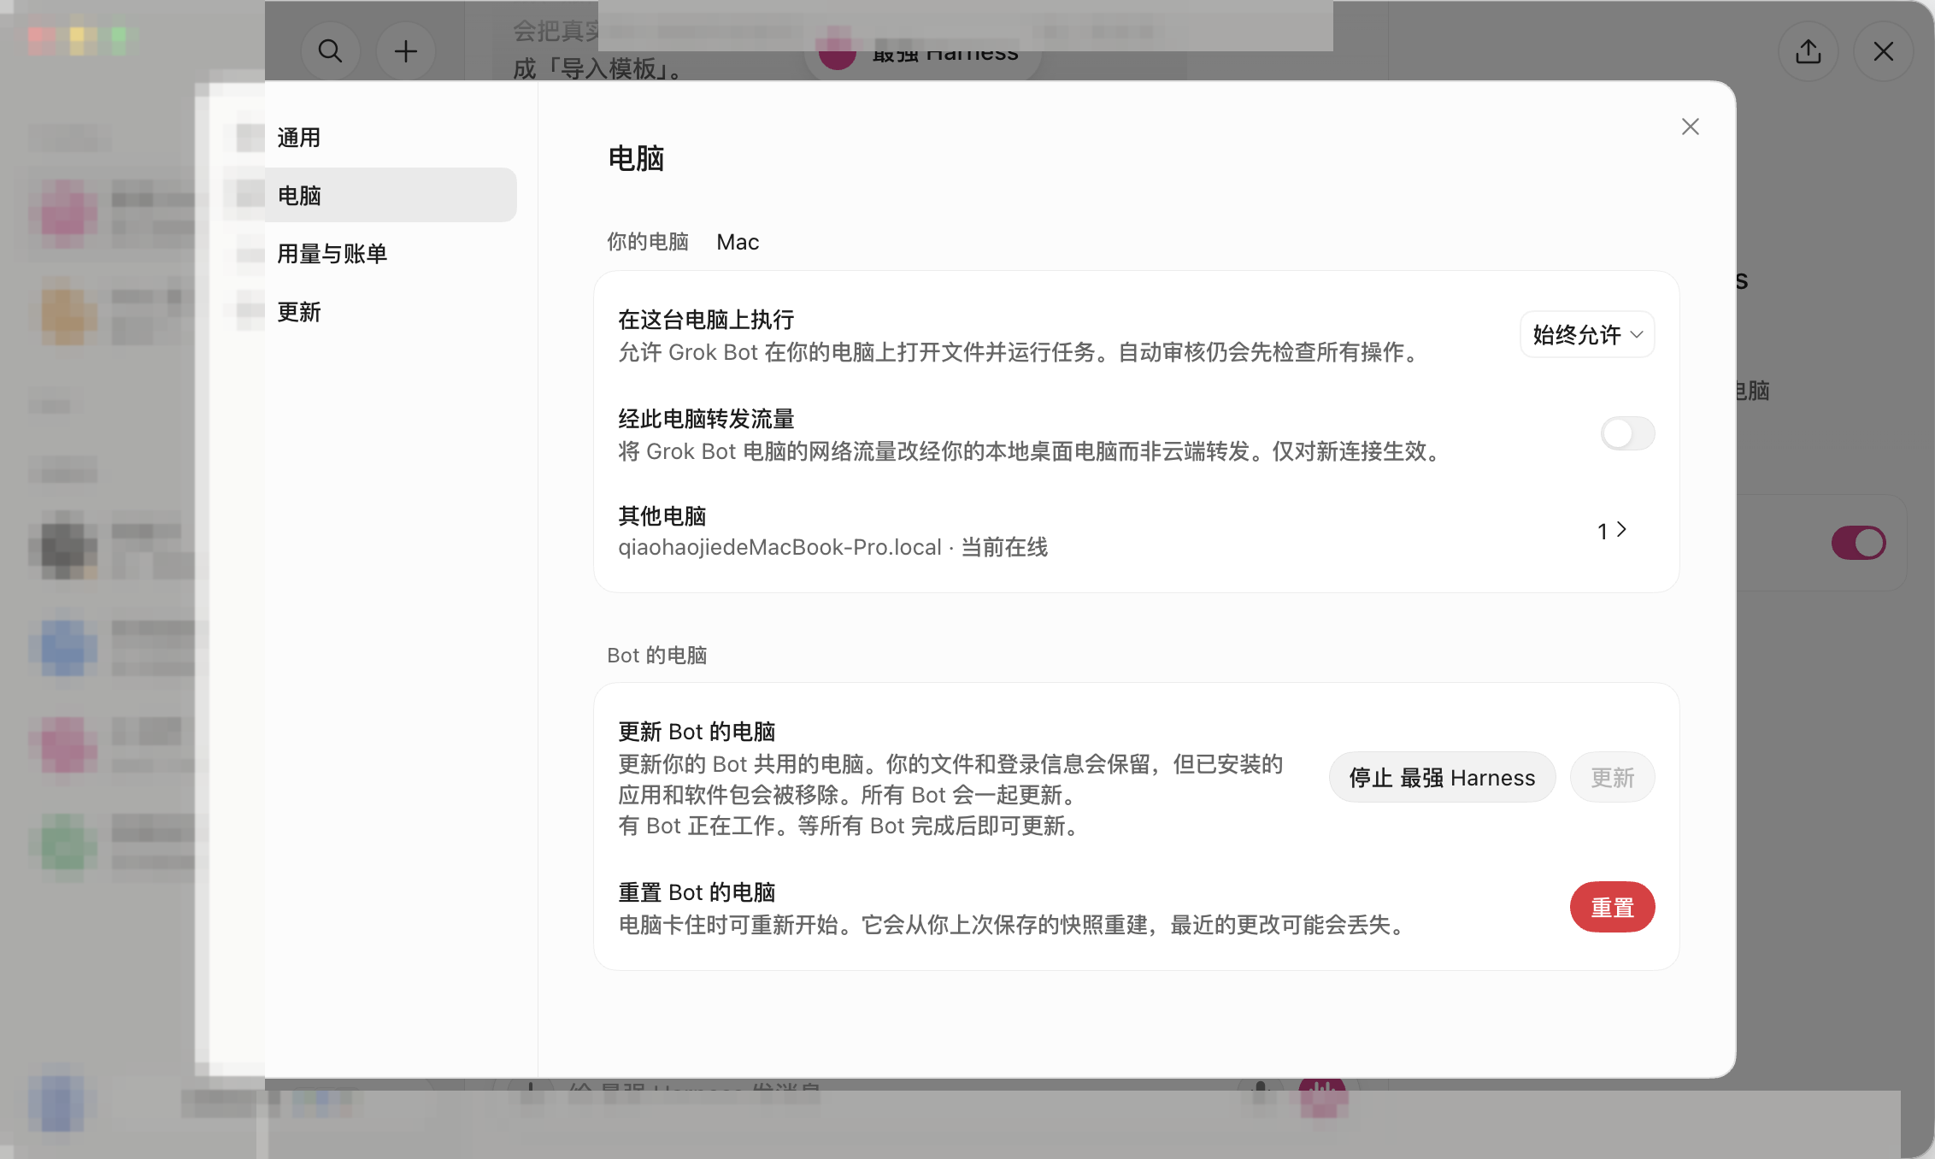Click the qiaohaojiedeMacBook-Pro.local entry text
Image resolution: width=1935 pixels, height=1159 pixels.
(779, 547)
